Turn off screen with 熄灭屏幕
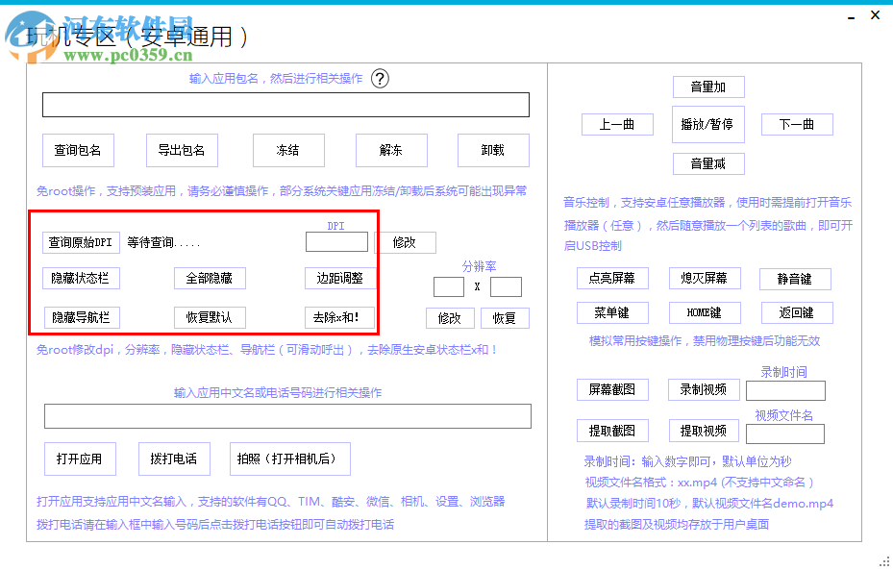The width and height of the screenshot is (893, 570). [x=705, y=279]
